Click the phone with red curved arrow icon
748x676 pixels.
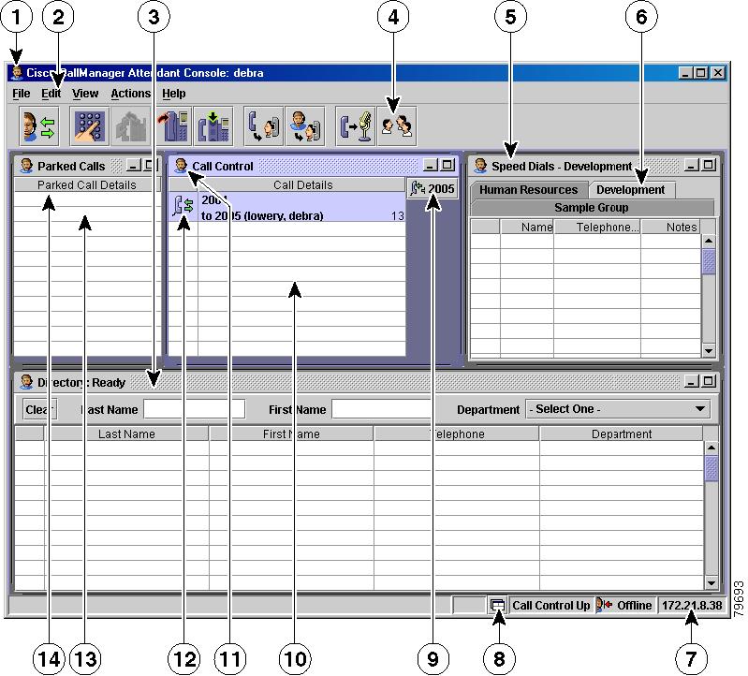coord(172,126)
